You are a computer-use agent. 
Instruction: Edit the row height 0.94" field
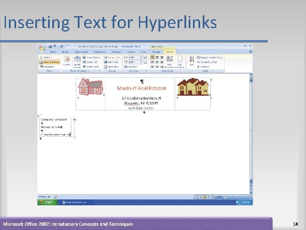[x=134, y=57]
